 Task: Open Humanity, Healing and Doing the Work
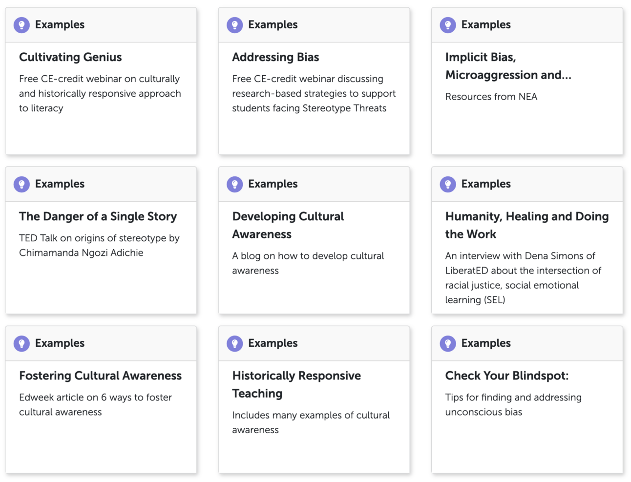click(527, 225)
